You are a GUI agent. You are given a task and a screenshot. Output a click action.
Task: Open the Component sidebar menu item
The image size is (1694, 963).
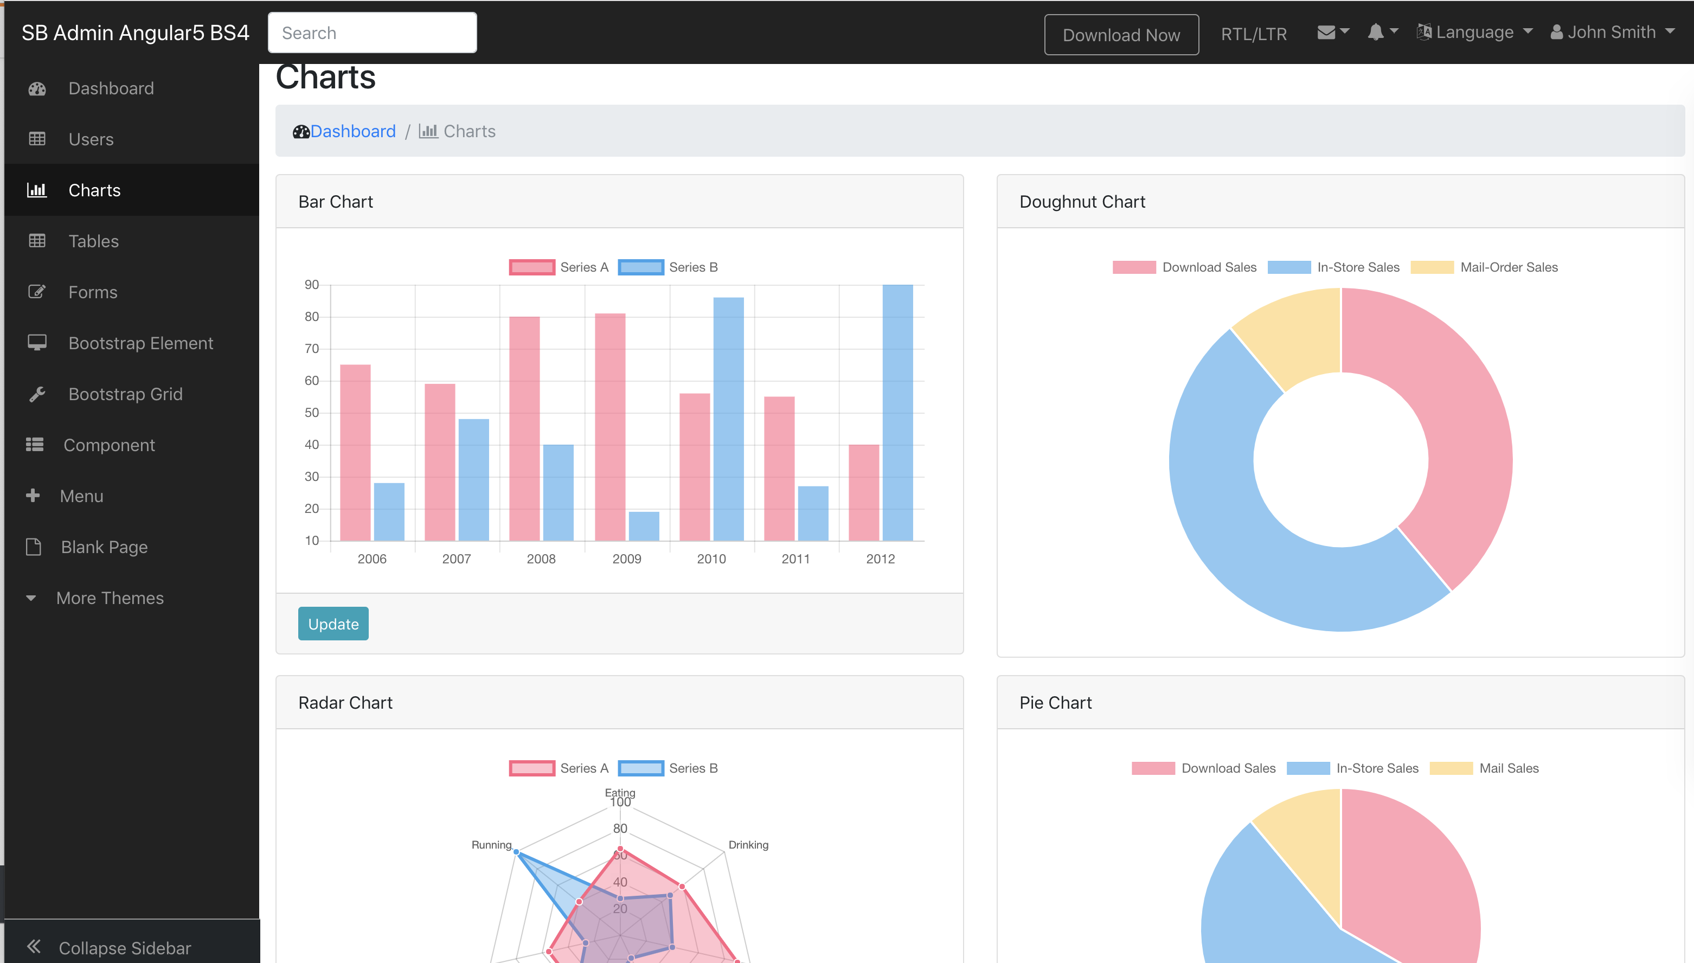pyautogui.click(x=108, y=445)
